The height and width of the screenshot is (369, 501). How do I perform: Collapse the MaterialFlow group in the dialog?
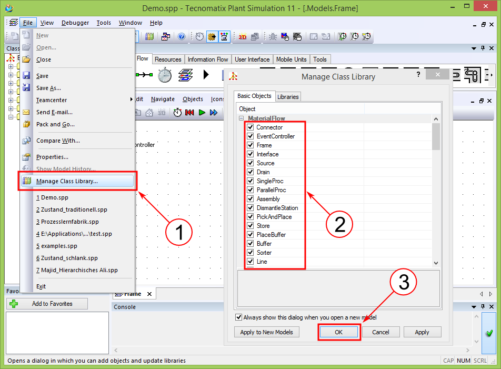pos(241,118)
